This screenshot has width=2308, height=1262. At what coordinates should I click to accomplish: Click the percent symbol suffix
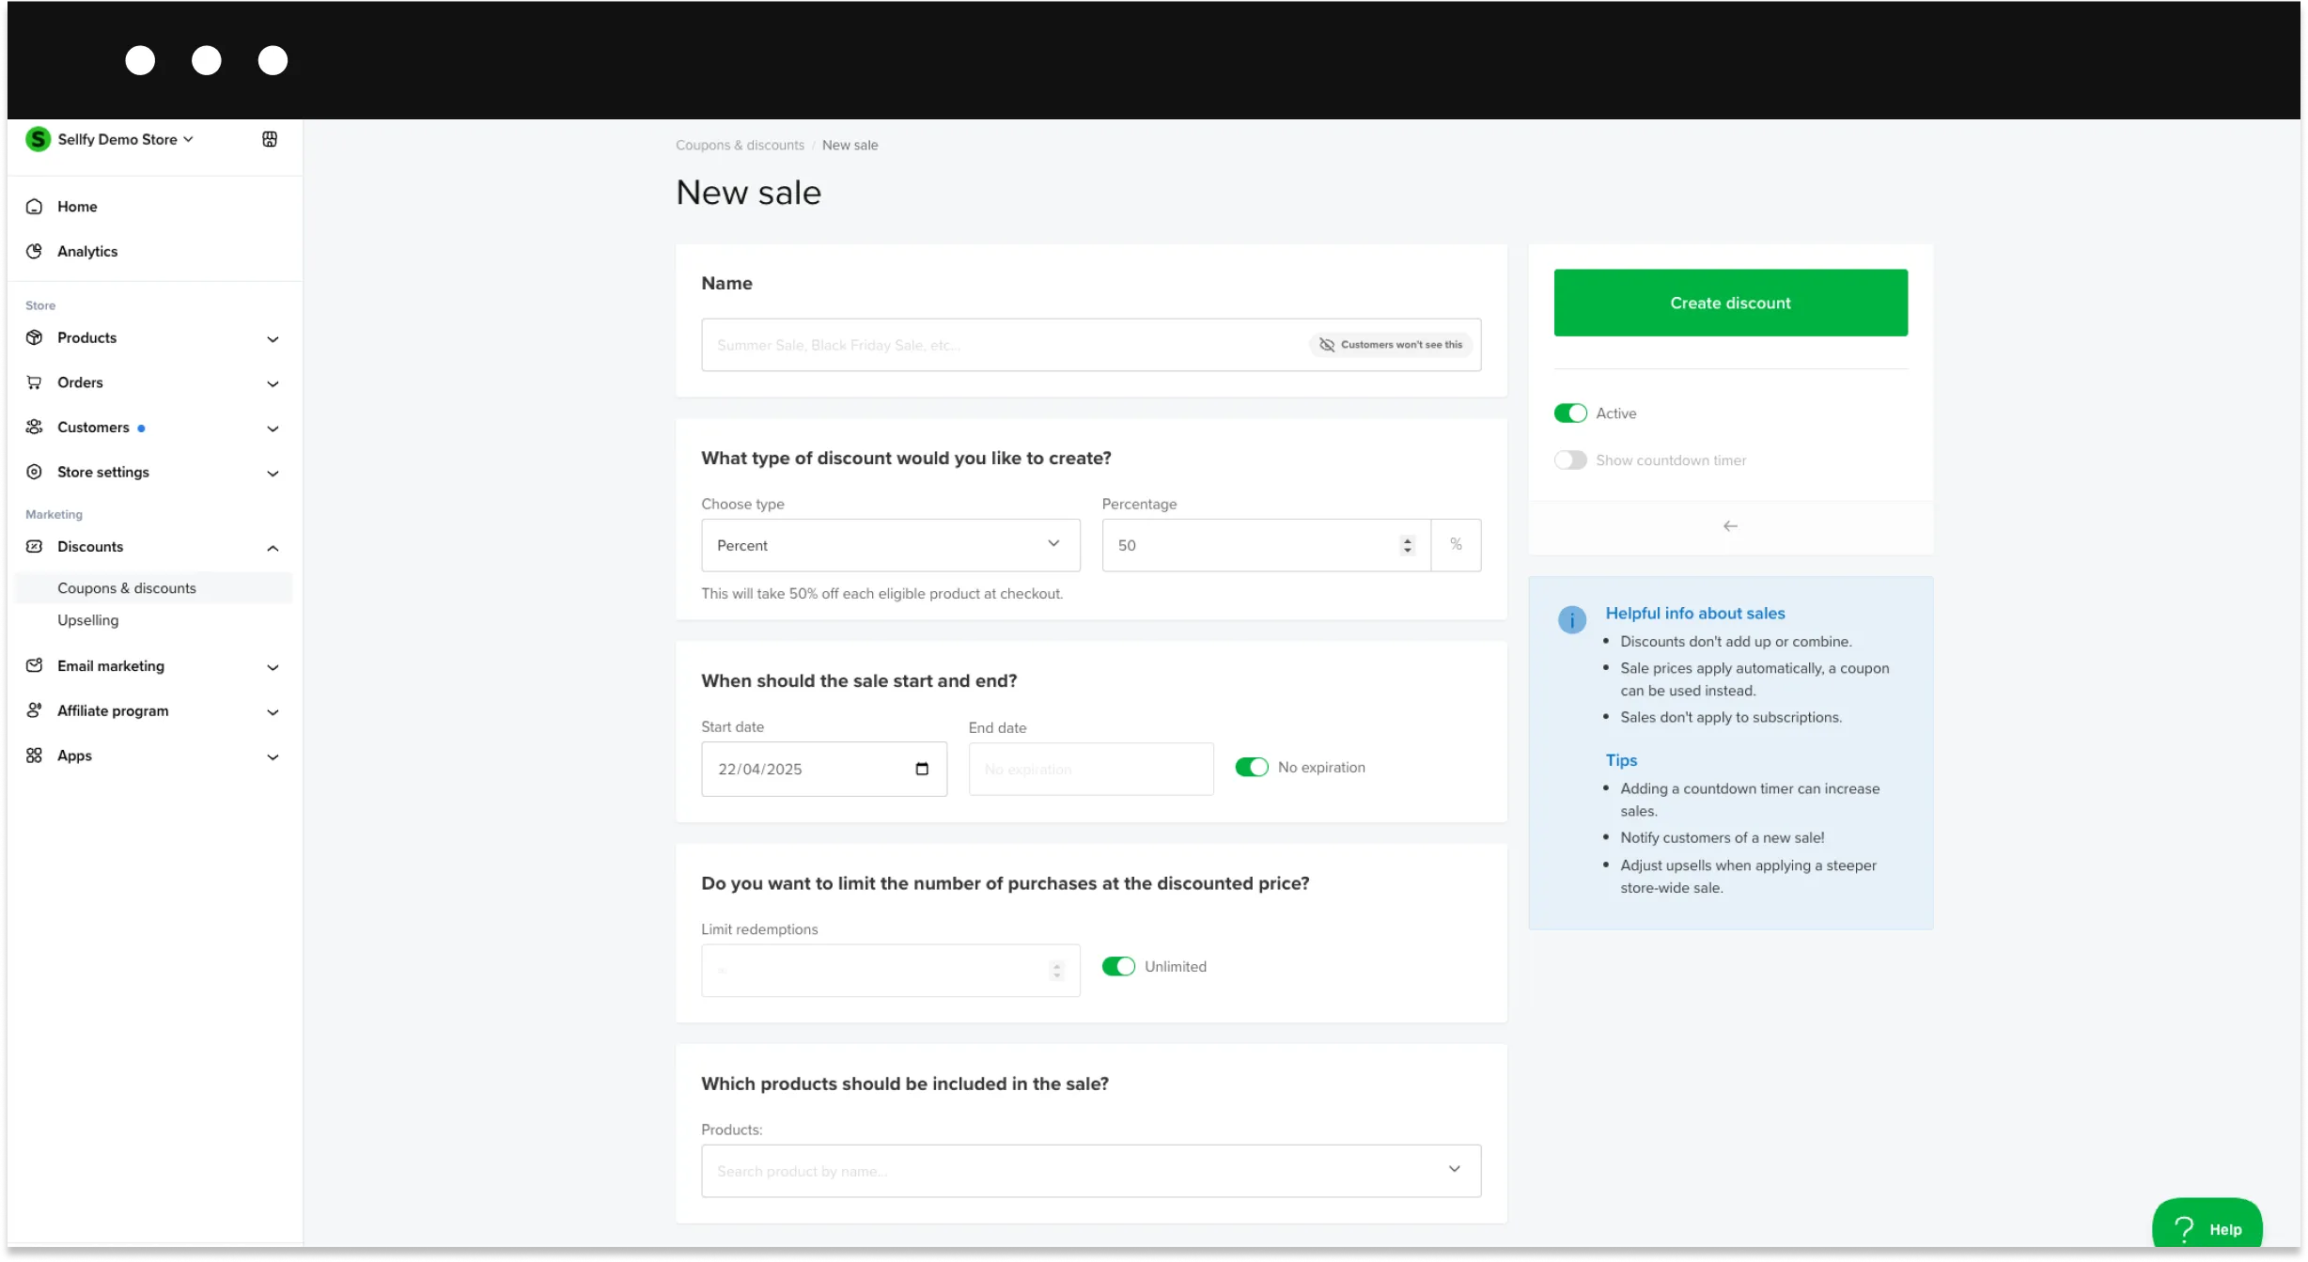[1456, 544]
